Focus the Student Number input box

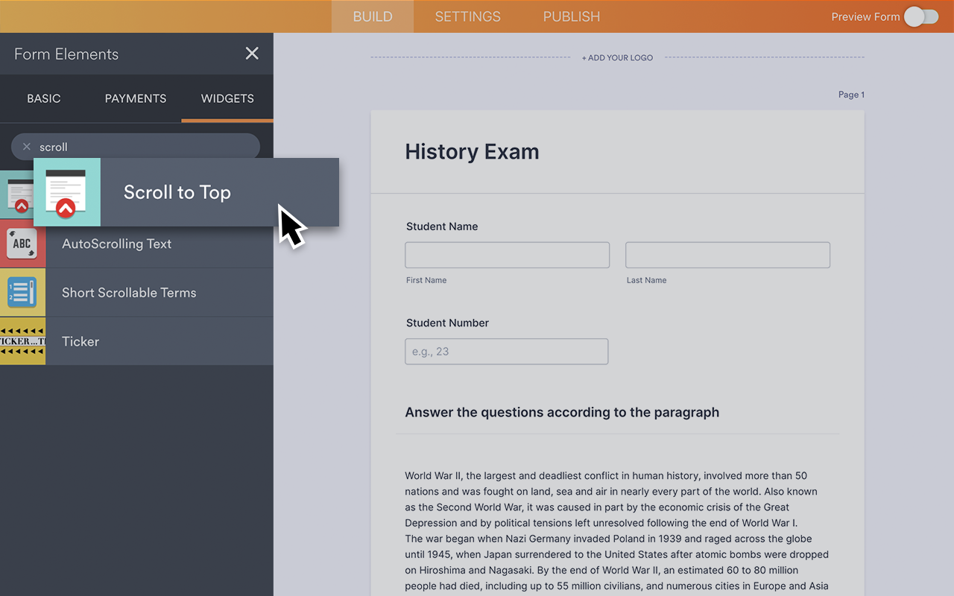507,352
